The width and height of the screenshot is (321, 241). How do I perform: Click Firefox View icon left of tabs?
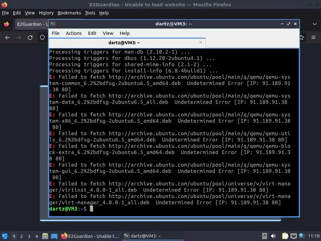(6, 24)
